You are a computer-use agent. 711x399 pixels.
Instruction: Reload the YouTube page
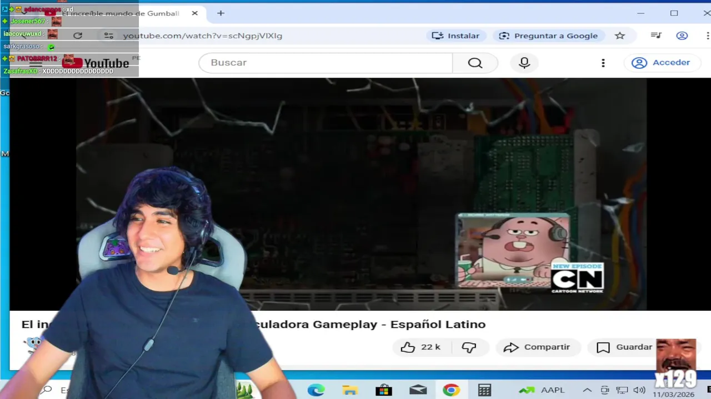(x=78, y=35)
